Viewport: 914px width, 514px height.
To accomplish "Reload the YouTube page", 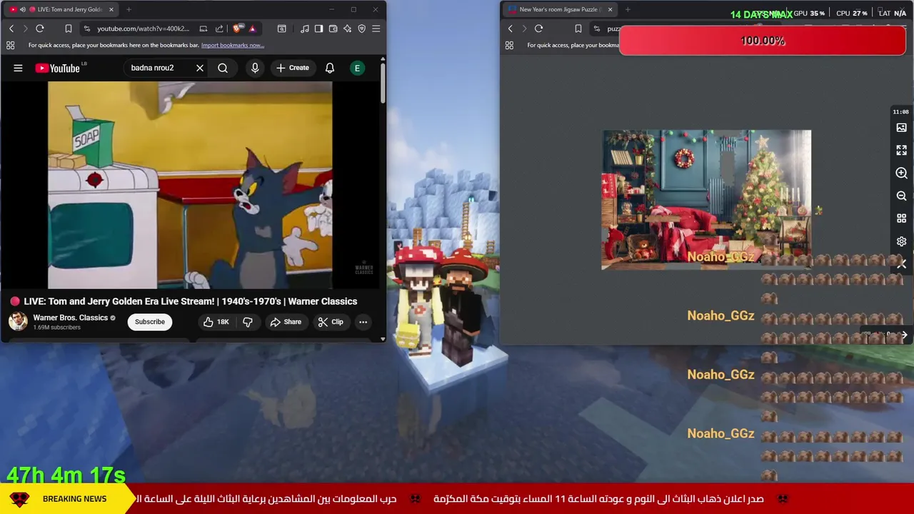I will click(x=40, y=29).
